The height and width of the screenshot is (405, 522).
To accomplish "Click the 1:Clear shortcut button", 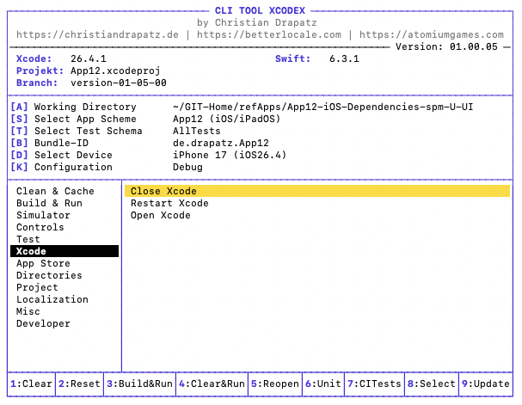I will coord(31,384).
